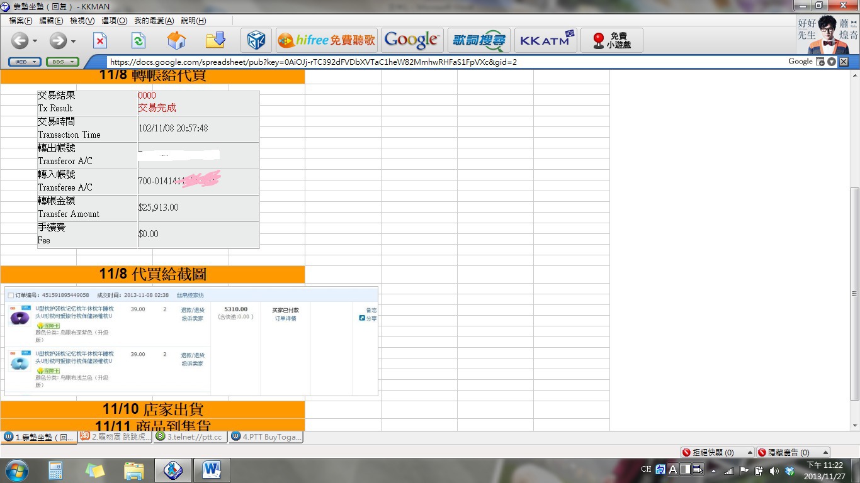The height and width of the screenshot is (483, 860).
Task: Toggle the WEB mode switch
Action: point(25,62)
